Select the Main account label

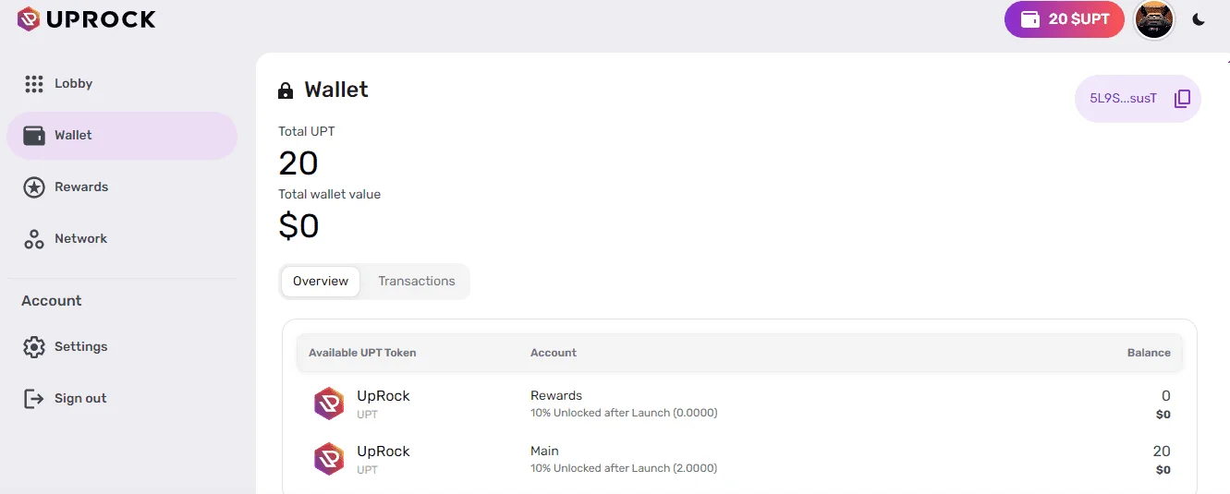544,452
